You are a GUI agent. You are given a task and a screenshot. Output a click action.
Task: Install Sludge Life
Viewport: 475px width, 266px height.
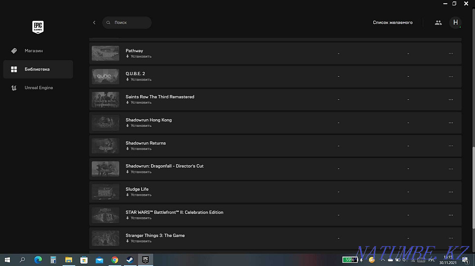139,195
